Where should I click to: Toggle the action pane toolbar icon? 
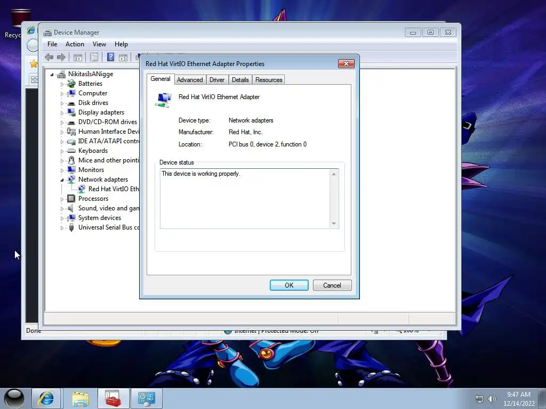(123, 58)
